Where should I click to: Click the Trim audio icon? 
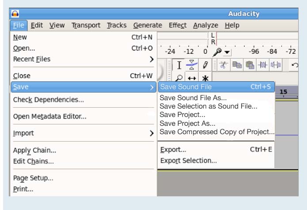[x=263, y=65]
